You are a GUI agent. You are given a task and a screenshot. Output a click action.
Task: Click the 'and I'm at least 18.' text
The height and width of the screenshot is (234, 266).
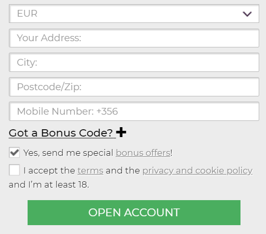tap(49, 184)
